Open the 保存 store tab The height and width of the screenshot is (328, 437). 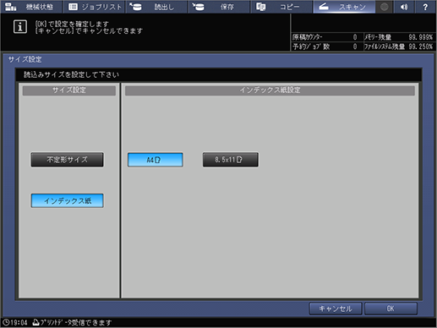tap(219, 7)
